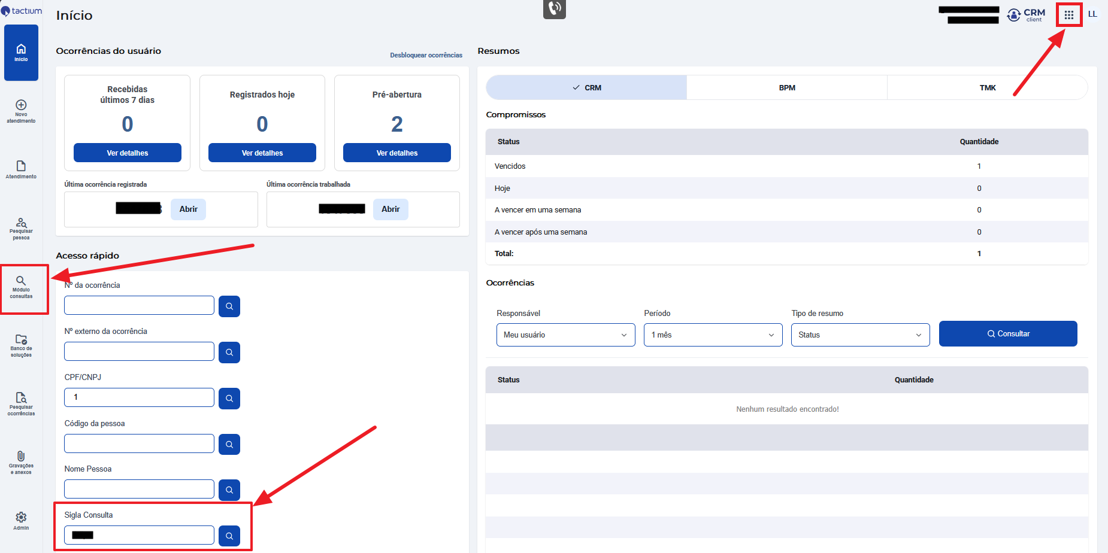Expand the Tipo de resumo dropdown
This screenshot has height=553, width=1108.
(861, 335)
